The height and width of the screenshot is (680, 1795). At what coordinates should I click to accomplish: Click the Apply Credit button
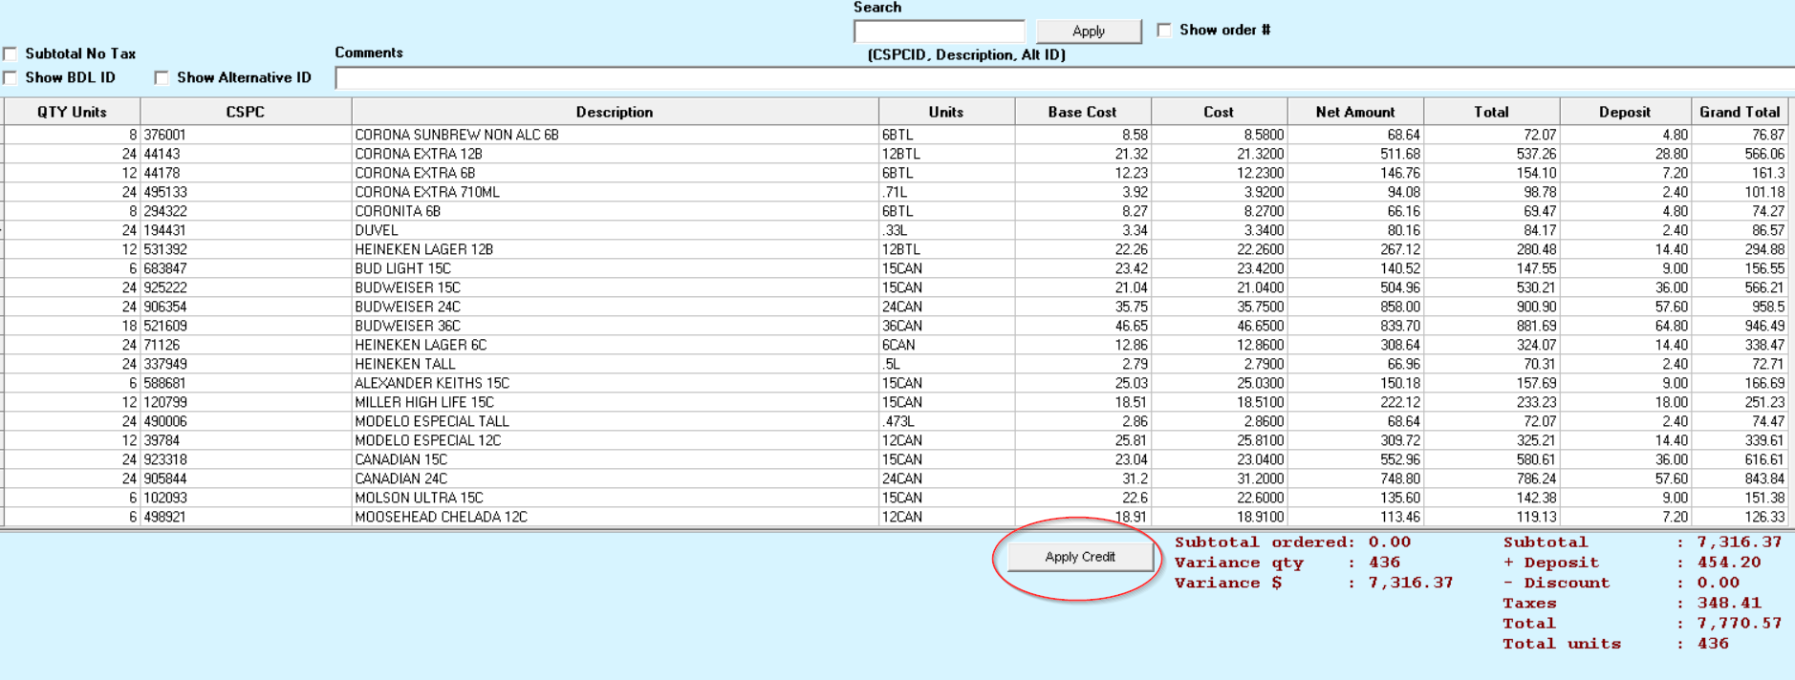1080,557
